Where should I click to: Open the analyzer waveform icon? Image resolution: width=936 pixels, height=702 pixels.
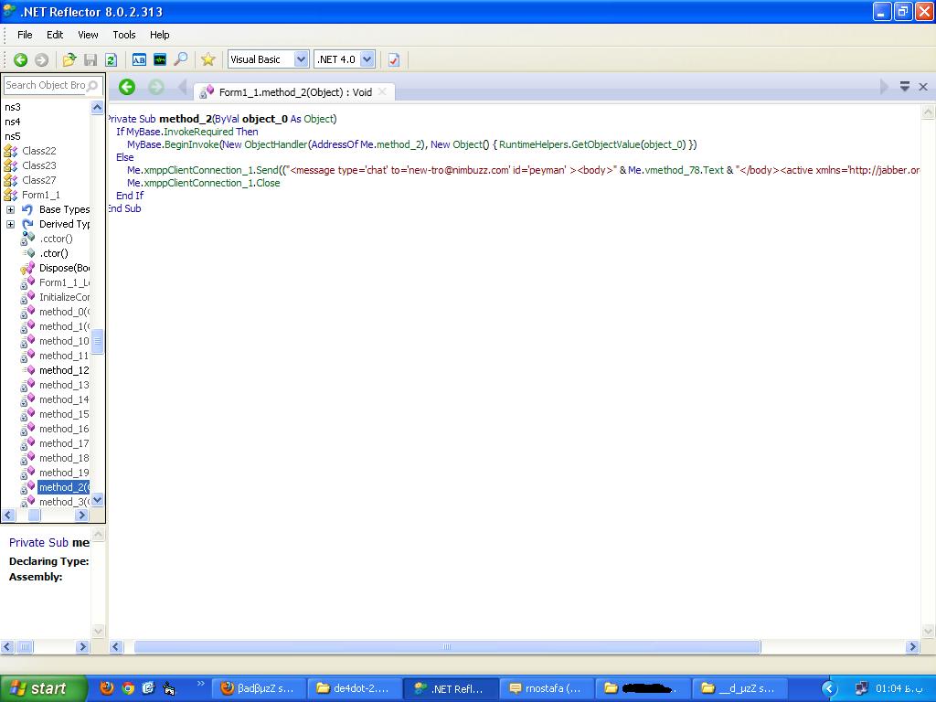(159, 59)
